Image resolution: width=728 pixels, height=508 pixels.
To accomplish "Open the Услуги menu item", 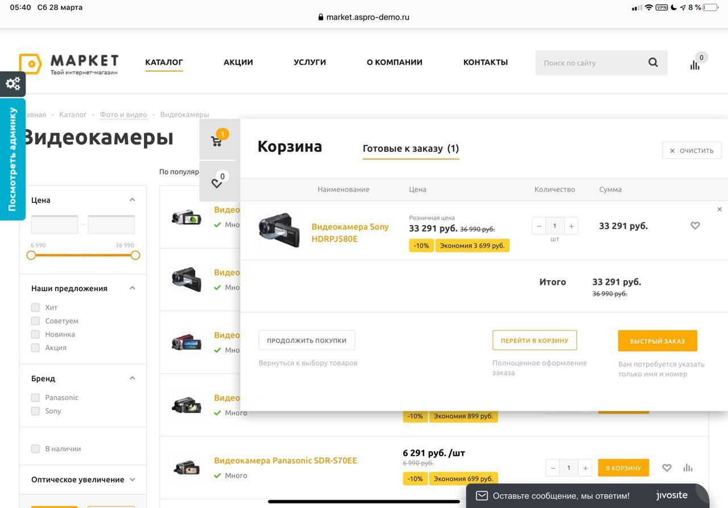I will click(x=310, y=63).
